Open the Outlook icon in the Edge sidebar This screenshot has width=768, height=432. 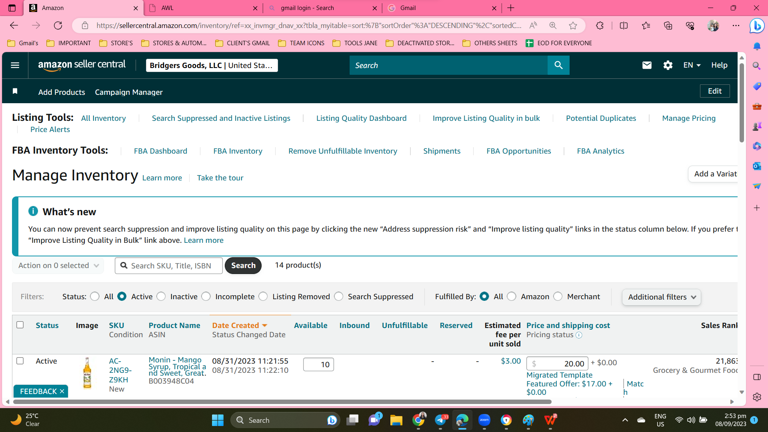(757, 166)
